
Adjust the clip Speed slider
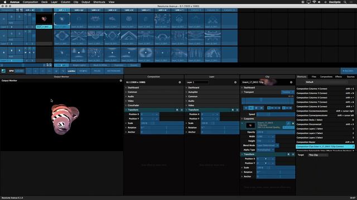[x=276, y=114]
